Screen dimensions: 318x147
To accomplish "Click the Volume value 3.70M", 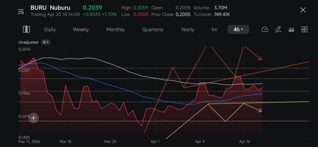I will tap(221, 8).
